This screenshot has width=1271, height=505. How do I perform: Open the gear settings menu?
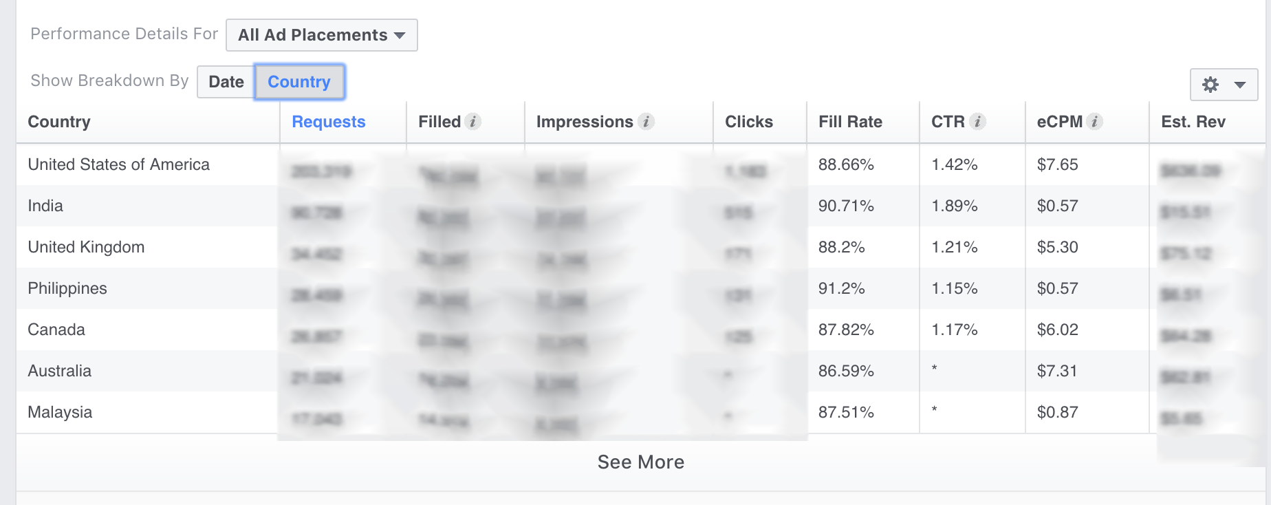[x=1210, y=85]
